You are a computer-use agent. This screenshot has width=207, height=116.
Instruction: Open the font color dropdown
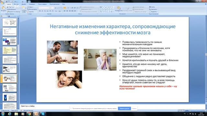(60, 11)
